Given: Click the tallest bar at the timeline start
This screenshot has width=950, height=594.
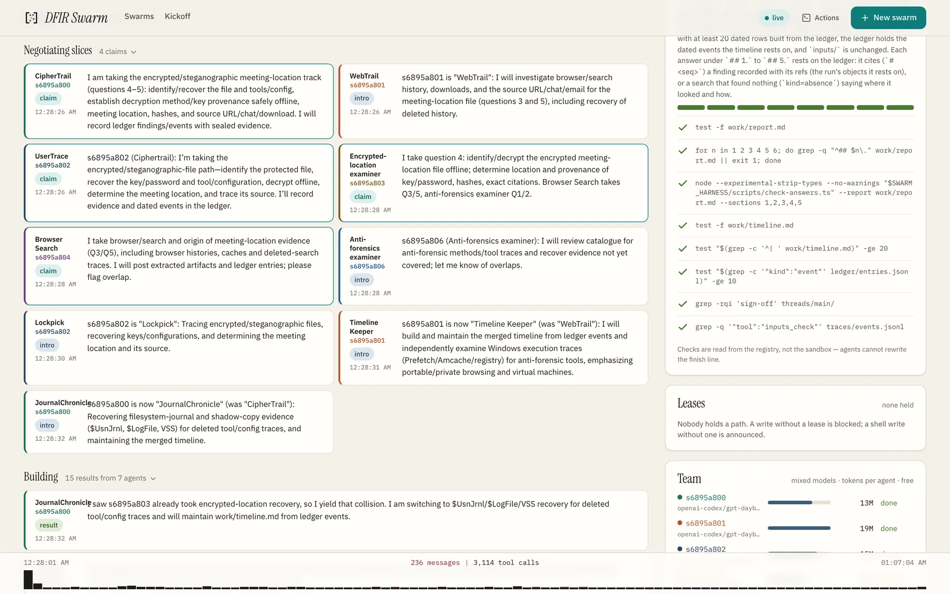Looking at the screenshot, I should [x=28, y=579].
